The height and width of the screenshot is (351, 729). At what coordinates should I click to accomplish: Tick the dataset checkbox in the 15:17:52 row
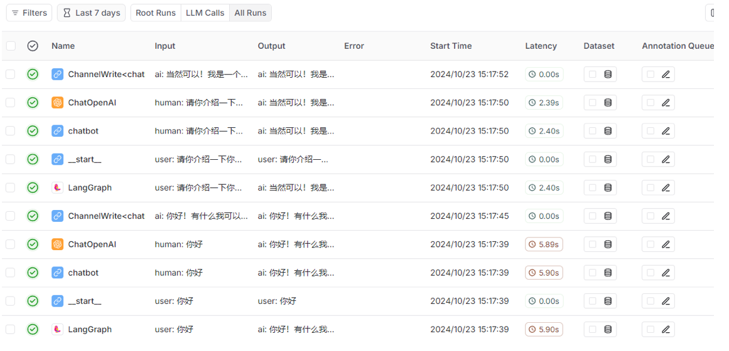click(592, 75)
